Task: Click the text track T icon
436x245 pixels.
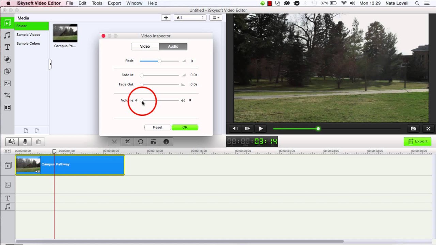Action: point(7,198)
